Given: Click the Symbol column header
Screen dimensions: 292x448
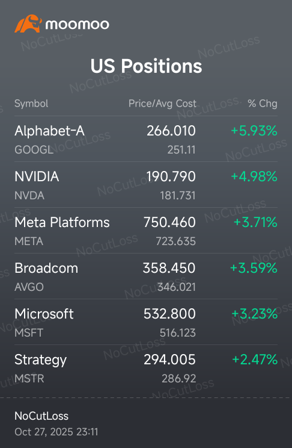Looking at the screenshot, I should pyautogui.click(x=31, y=104).
